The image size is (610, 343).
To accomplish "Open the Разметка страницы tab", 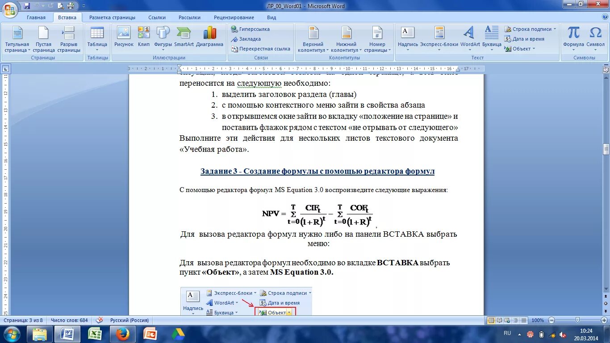I will pyautogui.click(x=112, y=17).
